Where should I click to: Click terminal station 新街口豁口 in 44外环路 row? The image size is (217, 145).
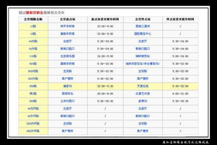click(x=143, y=116)
